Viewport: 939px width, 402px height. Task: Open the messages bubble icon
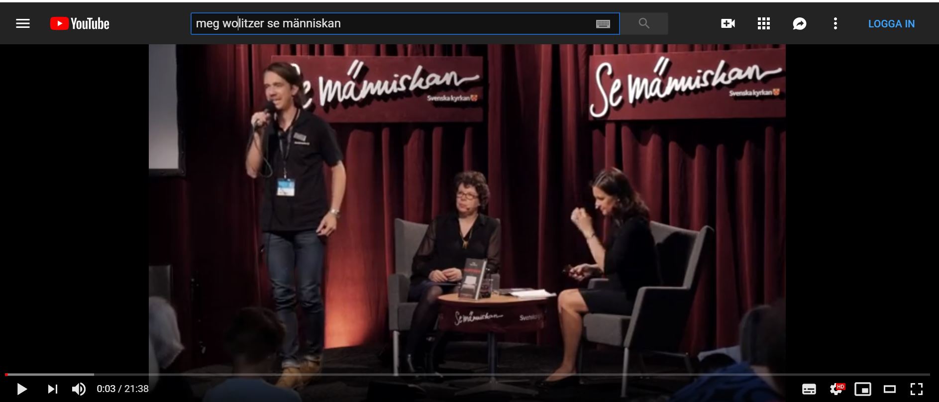[x=799, y=23]
